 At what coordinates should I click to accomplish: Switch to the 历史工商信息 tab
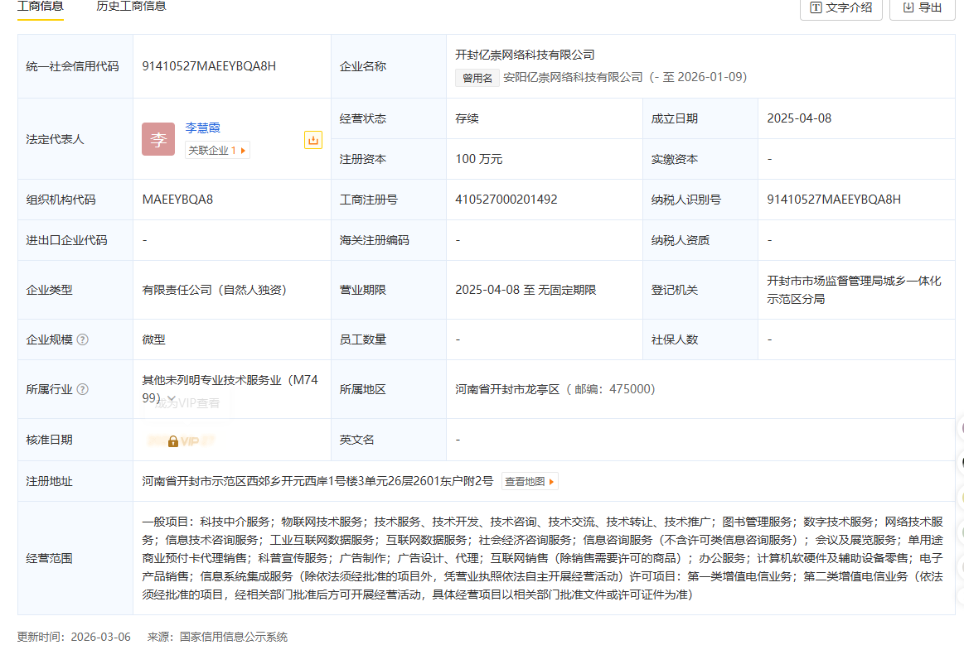tap(131, 7)
